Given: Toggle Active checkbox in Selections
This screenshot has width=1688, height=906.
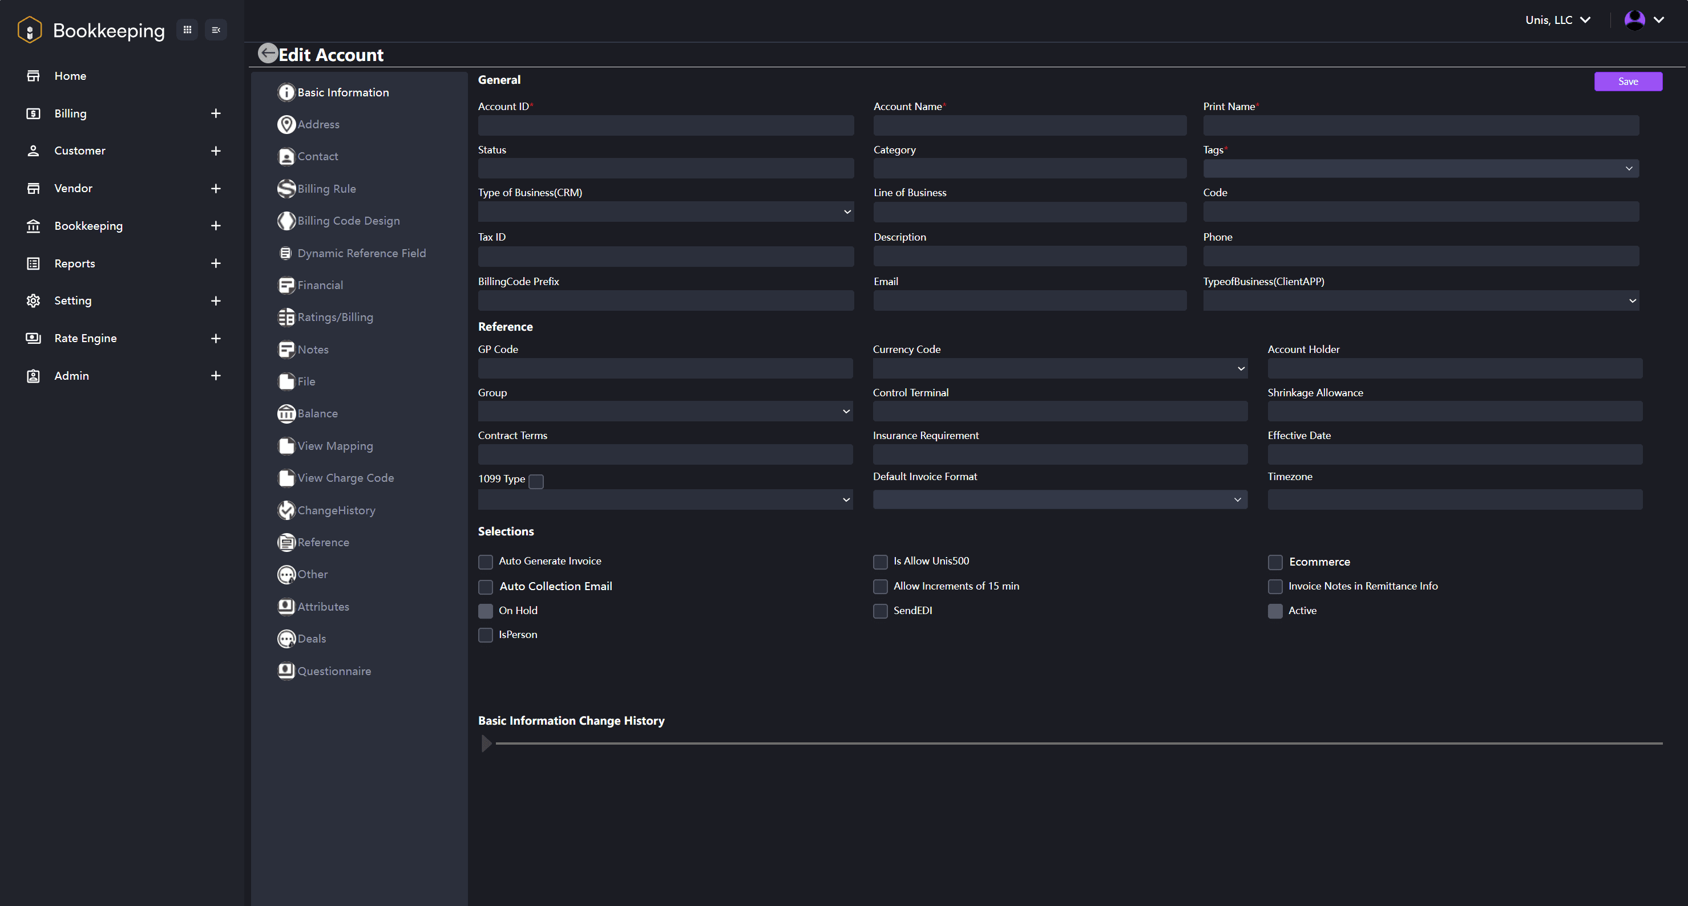Looking at the screenshot, I should coord(1275,610).
